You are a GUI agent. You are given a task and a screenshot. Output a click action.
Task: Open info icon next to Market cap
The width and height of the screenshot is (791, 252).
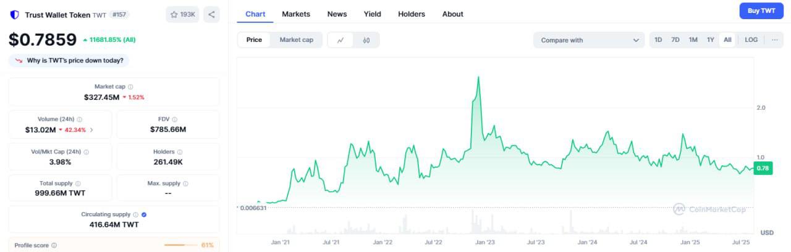click(130, 87)
